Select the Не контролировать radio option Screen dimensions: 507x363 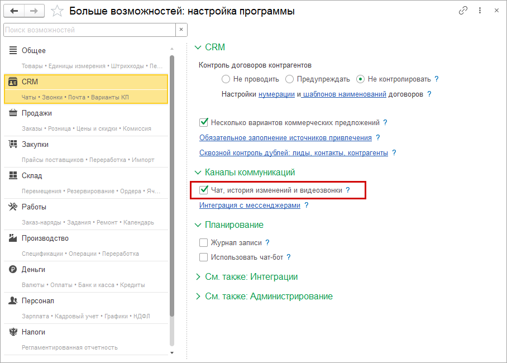point(360,79)
